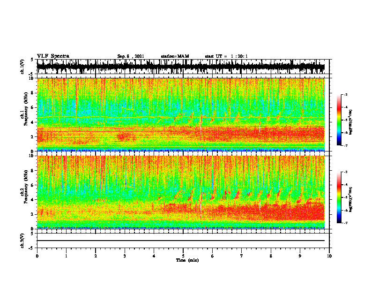Click the "ch.1(V)" vertical axis label
This screenshot has height=287, width=371.
click(22, 67)
